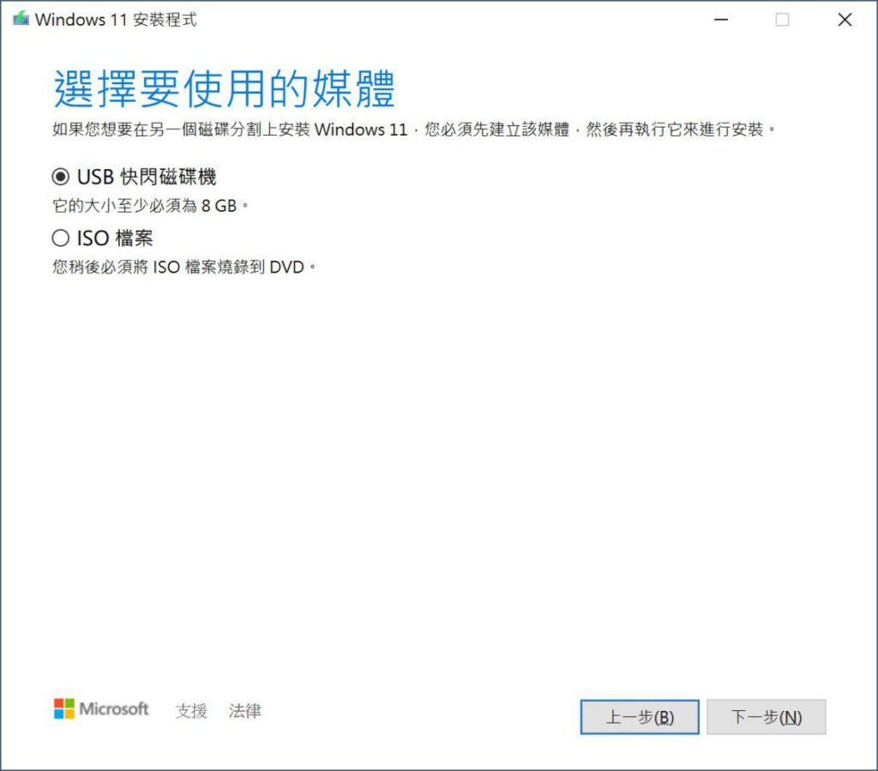
Task: Open the 法律 legal link
Action: pos(244,710)
